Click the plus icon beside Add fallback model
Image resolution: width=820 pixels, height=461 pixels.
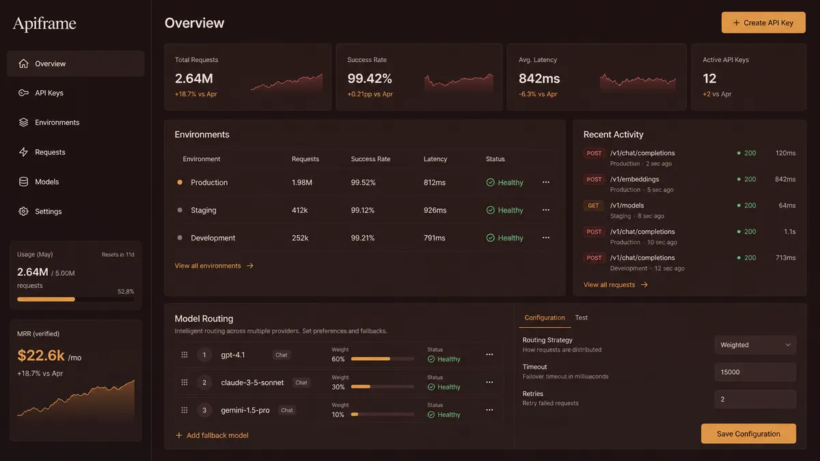pyautogui.click(x=179, y=435)
